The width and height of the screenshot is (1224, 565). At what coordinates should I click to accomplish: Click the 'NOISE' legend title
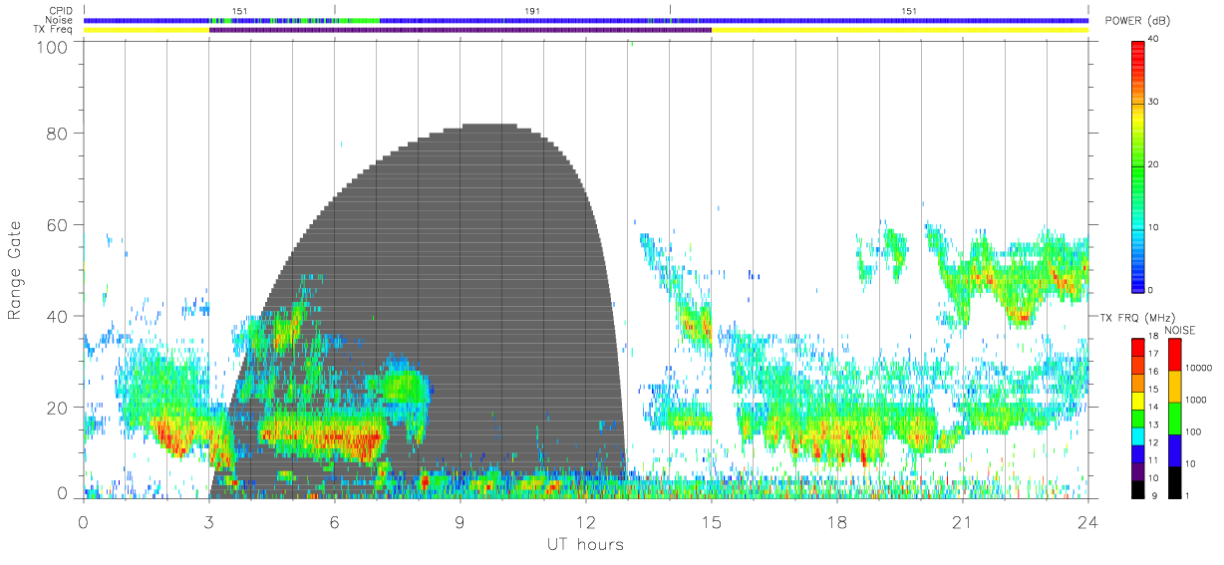pyautogui.click(x=1182, y=330)
